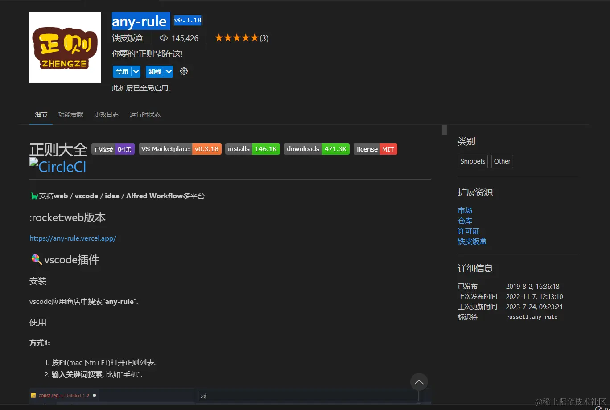Viewport: 610px width, 410px height.
Task: Click the update date 2023-7-24, 09:23:21
Action: pyautogui.click(x=534, y=307)
